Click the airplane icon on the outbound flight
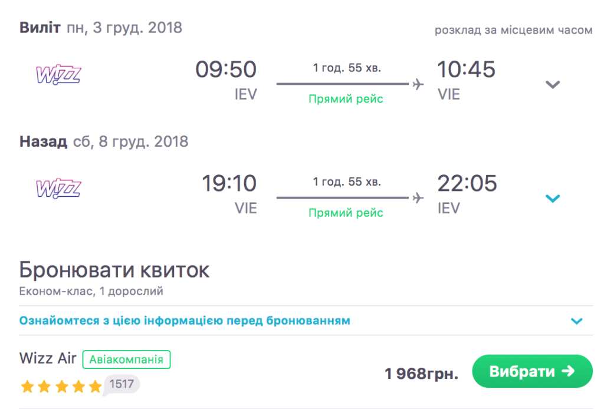The height and width of the screenshot is (409, 604). [x=418, y=84]
